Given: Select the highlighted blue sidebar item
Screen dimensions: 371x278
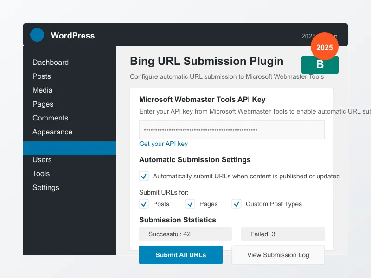Looking at the screenshot, I should point(70,148).
